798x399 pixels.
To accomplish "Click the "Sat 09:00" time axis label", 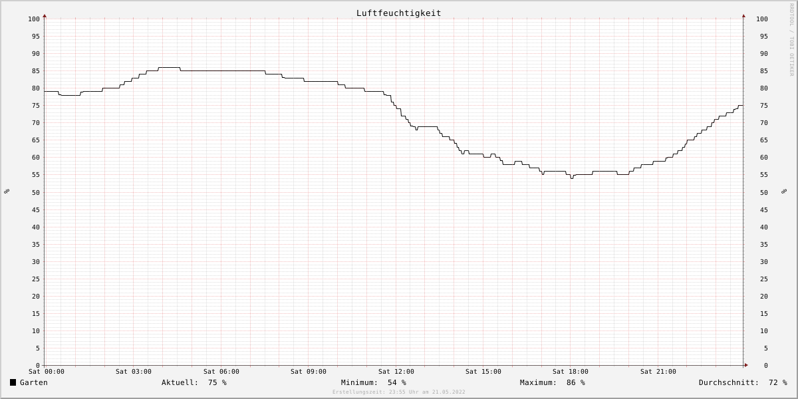I will tap(309, 372).
